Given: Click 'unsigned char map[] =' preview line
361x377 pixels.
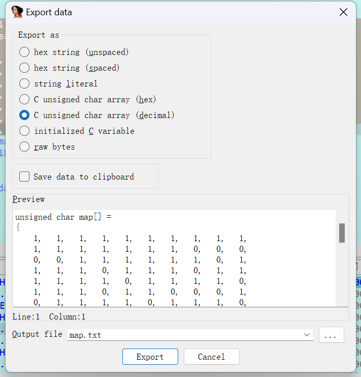Looking at the screenshot, I should tap(63, 217).
